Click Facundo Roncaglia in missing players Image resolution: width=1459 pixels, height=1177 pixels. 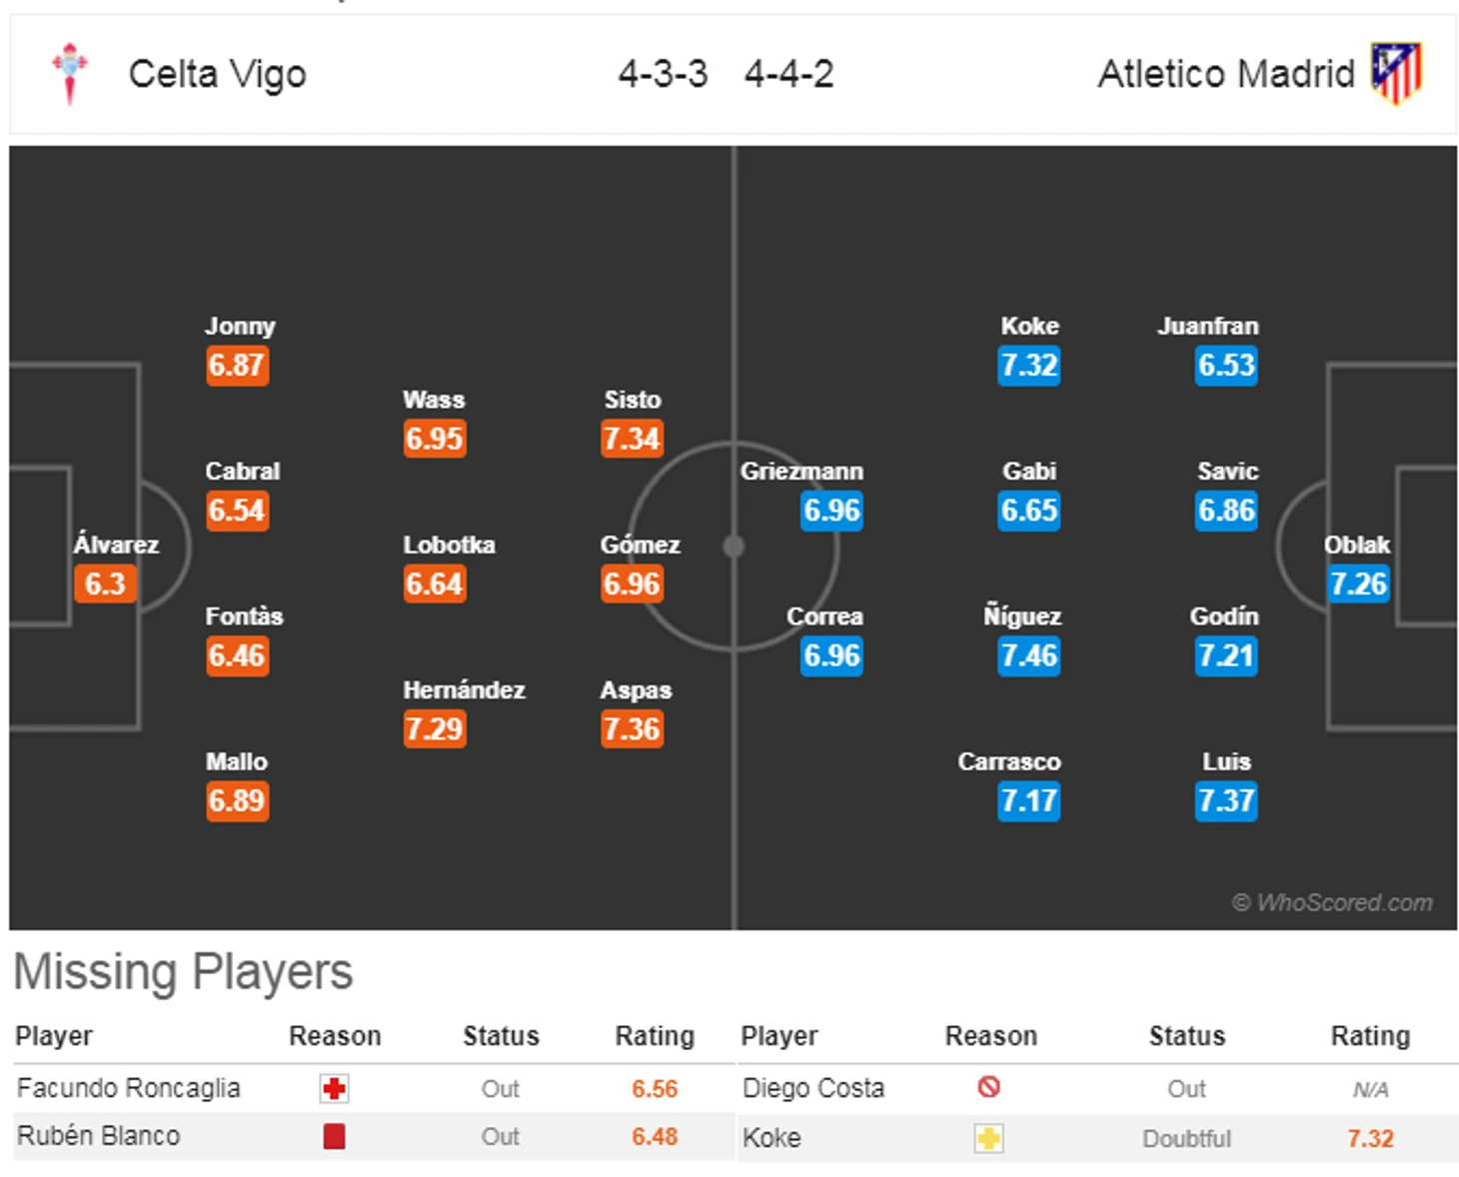(x=129, y=1088)
